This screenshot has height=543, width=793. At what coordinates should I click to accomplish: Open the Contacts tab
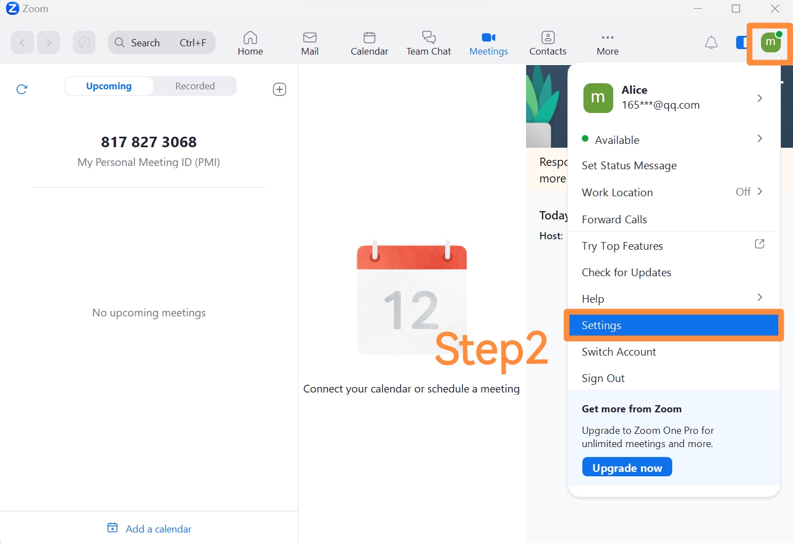pyautogui.click(x=548, y=44)
